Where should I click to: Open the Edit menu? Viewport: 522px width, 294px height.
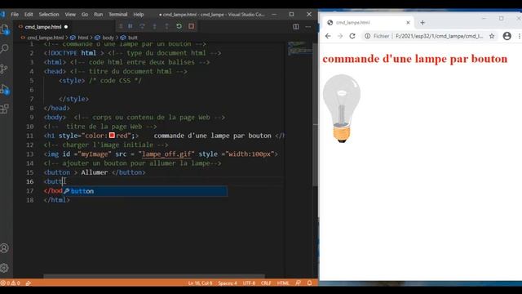tap(29, 15)
